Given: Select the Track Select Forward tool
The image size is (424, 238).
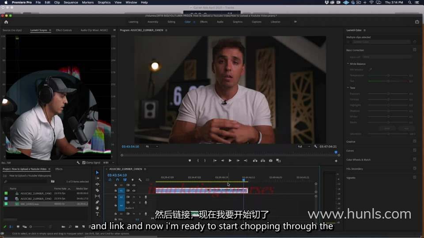Looking at the screenshot, I should point(97,178).
